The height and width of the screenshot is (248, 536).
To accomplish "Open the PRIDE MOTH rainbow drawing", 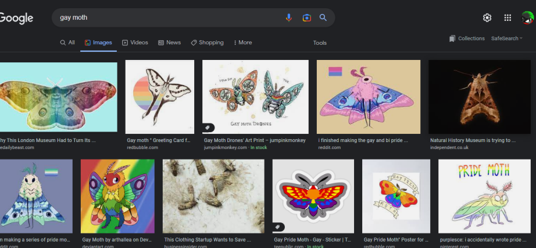I will [x=484, y=196].
